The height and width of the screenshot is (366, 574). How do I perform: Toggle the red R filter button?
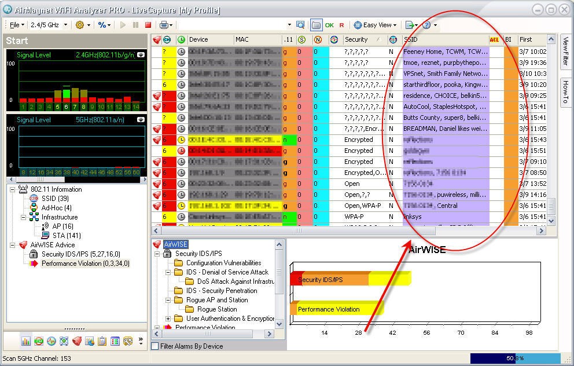[341, 25]
